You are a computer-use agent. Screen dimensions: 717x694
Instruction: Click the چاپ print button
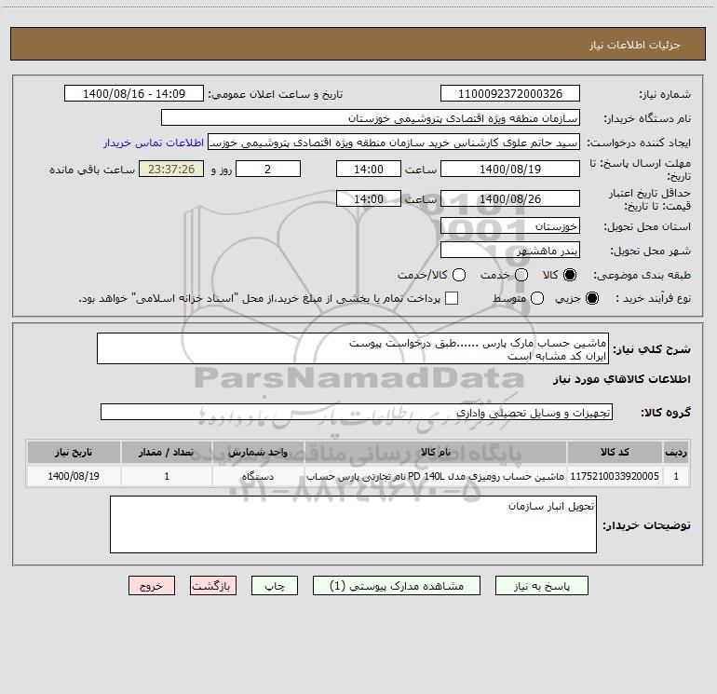275,586
